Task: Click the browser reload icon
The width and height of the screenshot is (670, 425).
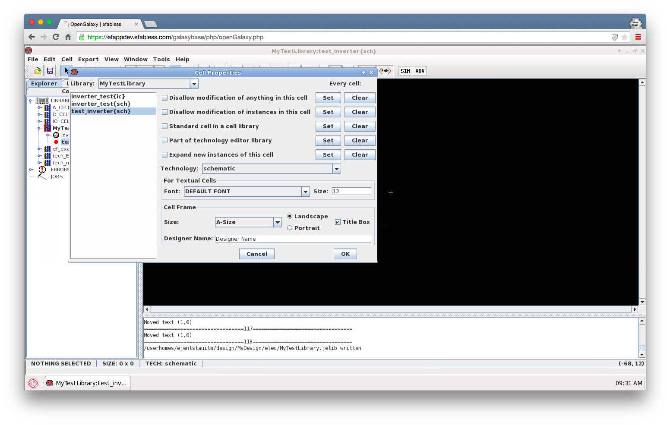Action: (x=56, y=37)
